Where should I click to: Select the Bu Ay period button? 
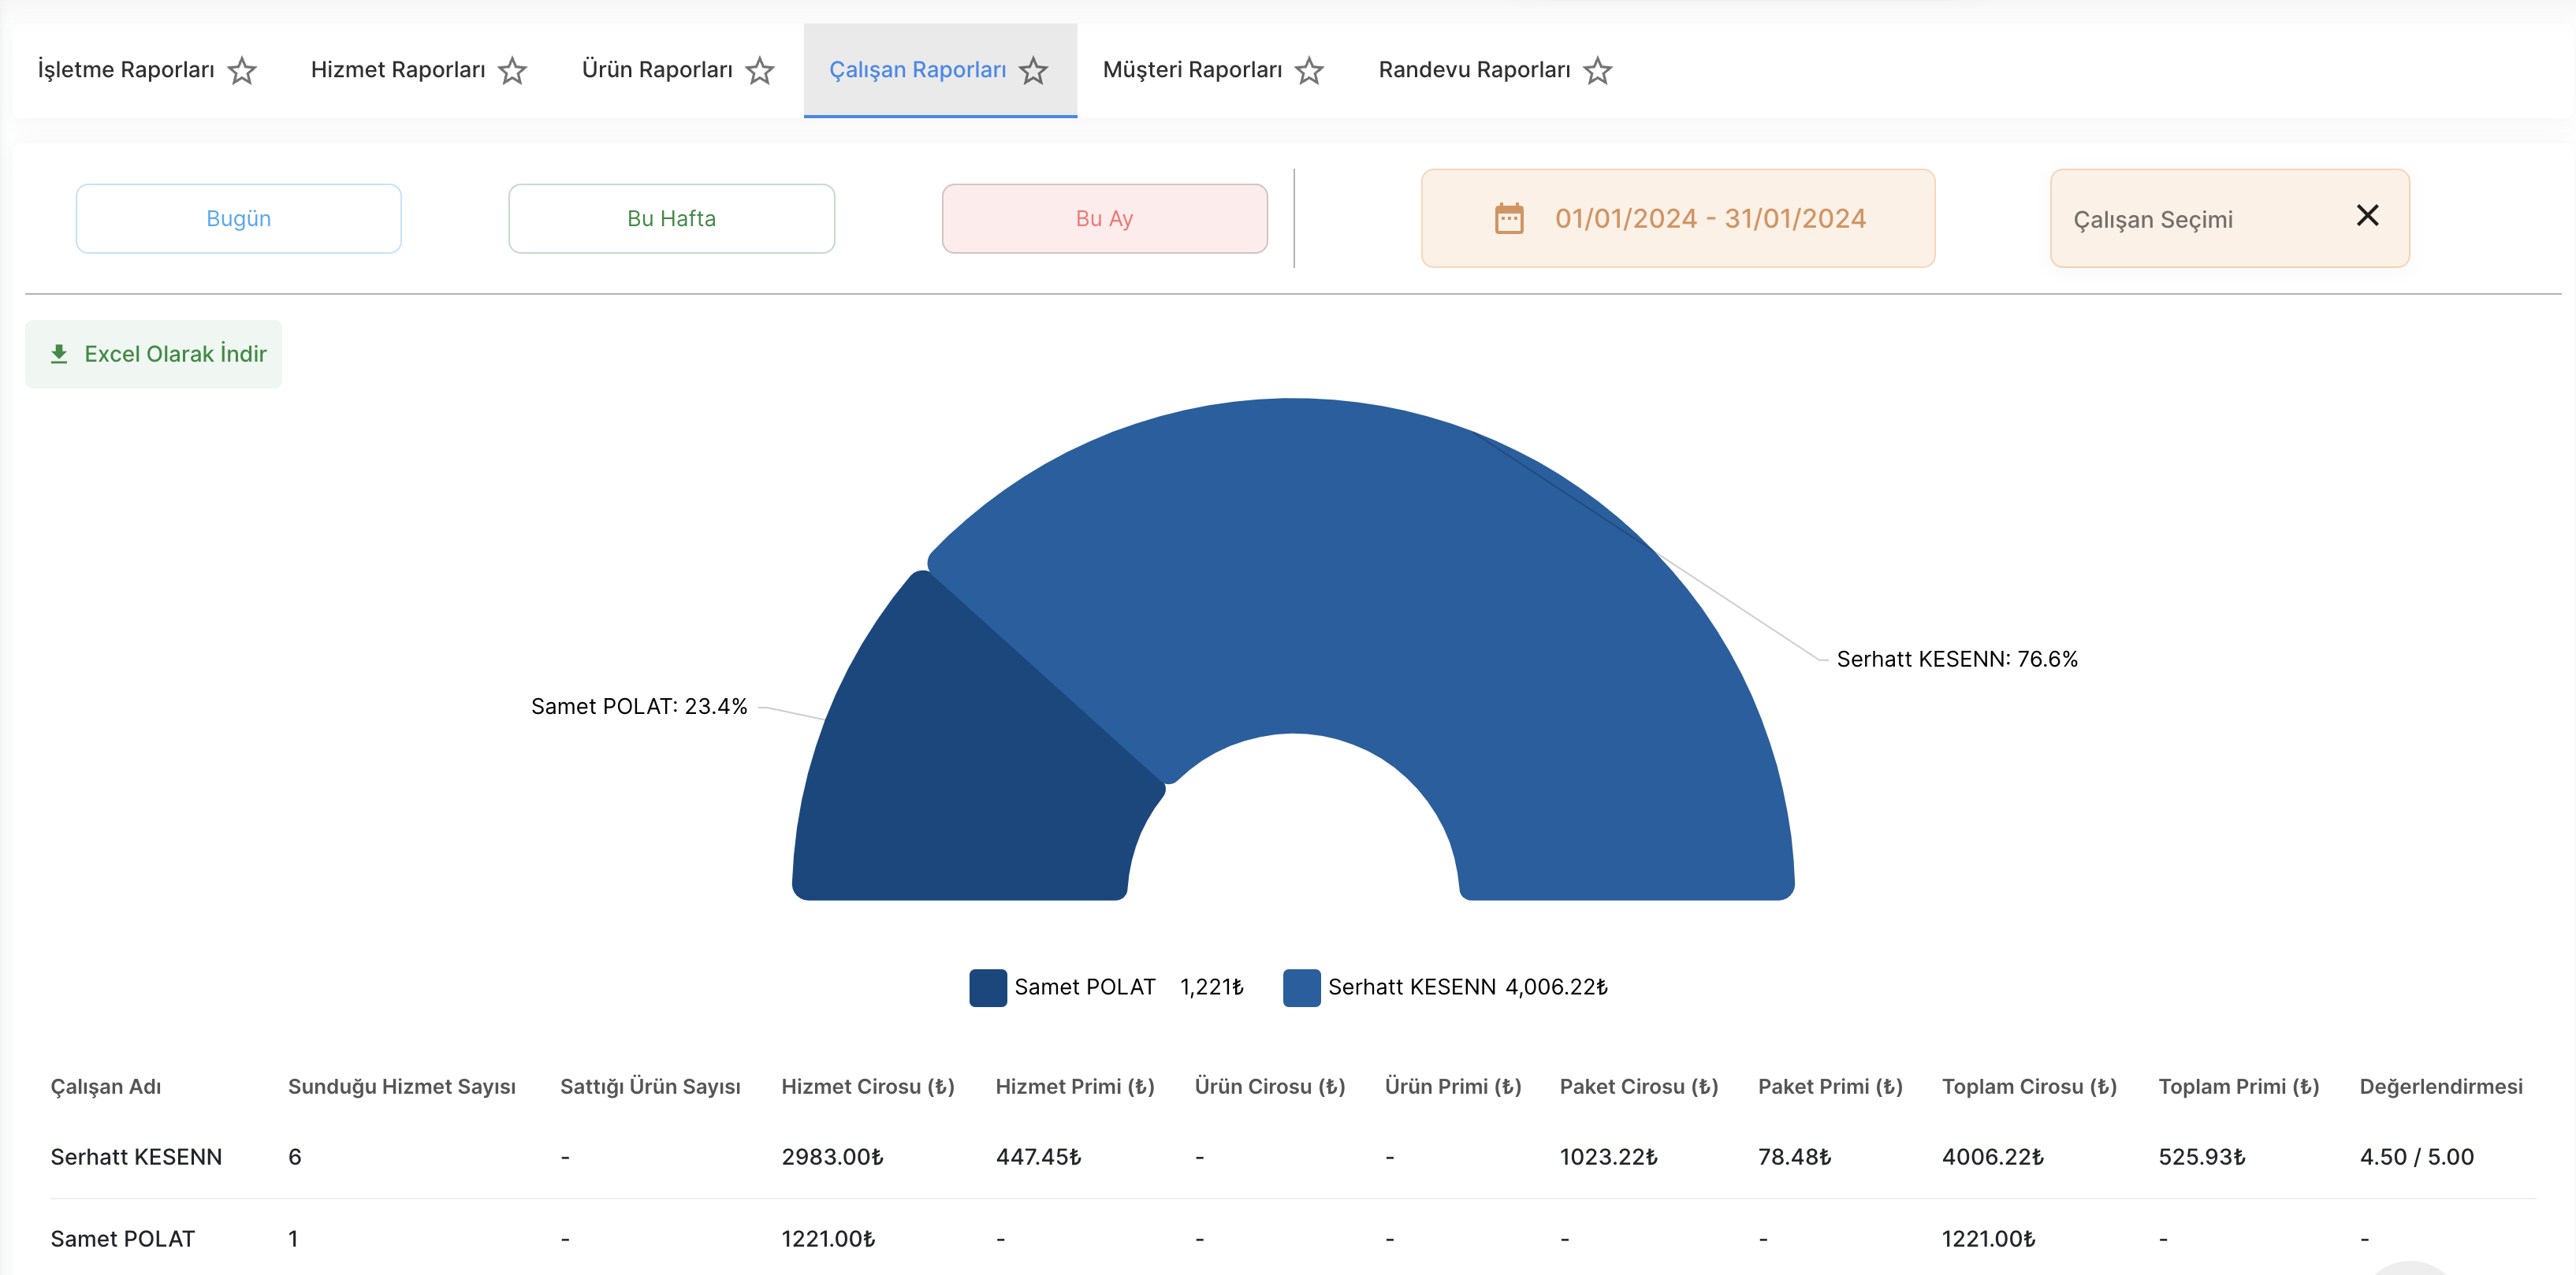pyautogui.click(x=1105, y=218)
